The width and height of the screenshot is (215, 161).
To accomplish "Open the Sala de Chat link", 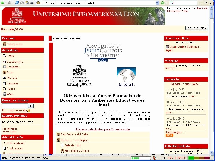I will pyautogui.click(x=73, y=145).
